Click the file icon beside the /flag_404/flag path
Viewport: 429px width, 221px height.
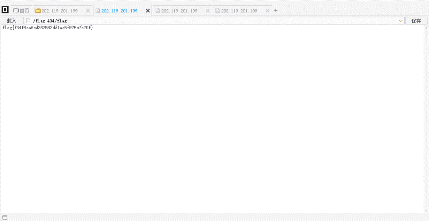(x=28, y=21)
